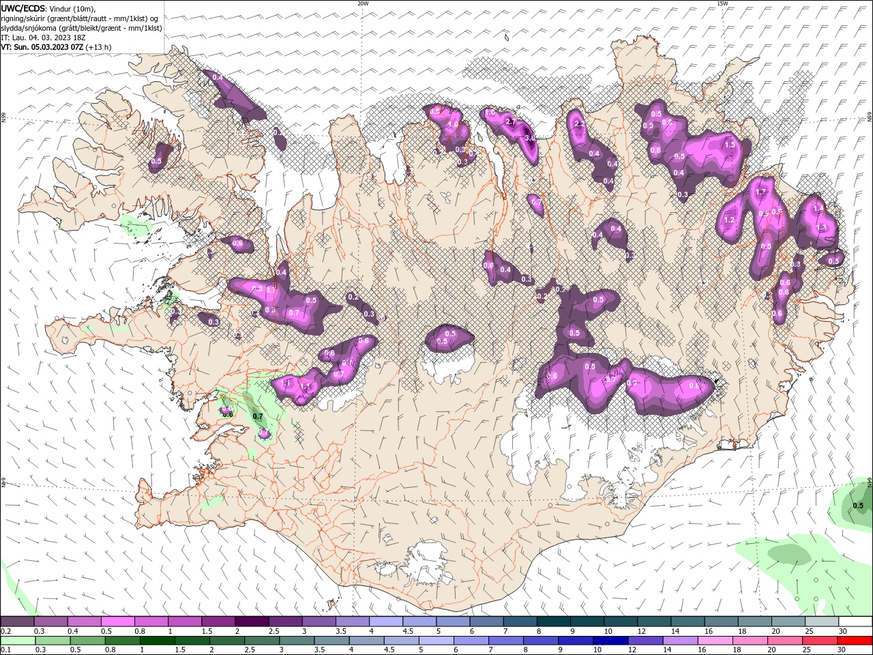Click the '0.5' value in the offshore green patch

(858, 506)
